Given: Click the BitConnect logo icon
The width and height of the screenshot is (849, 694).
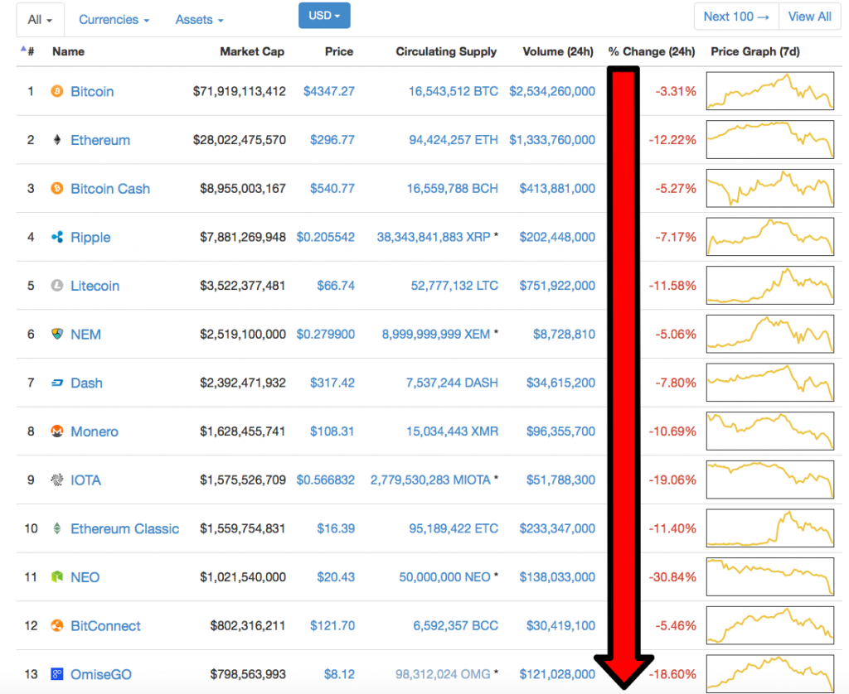Looking at the screenshot, I should (57, 626).
